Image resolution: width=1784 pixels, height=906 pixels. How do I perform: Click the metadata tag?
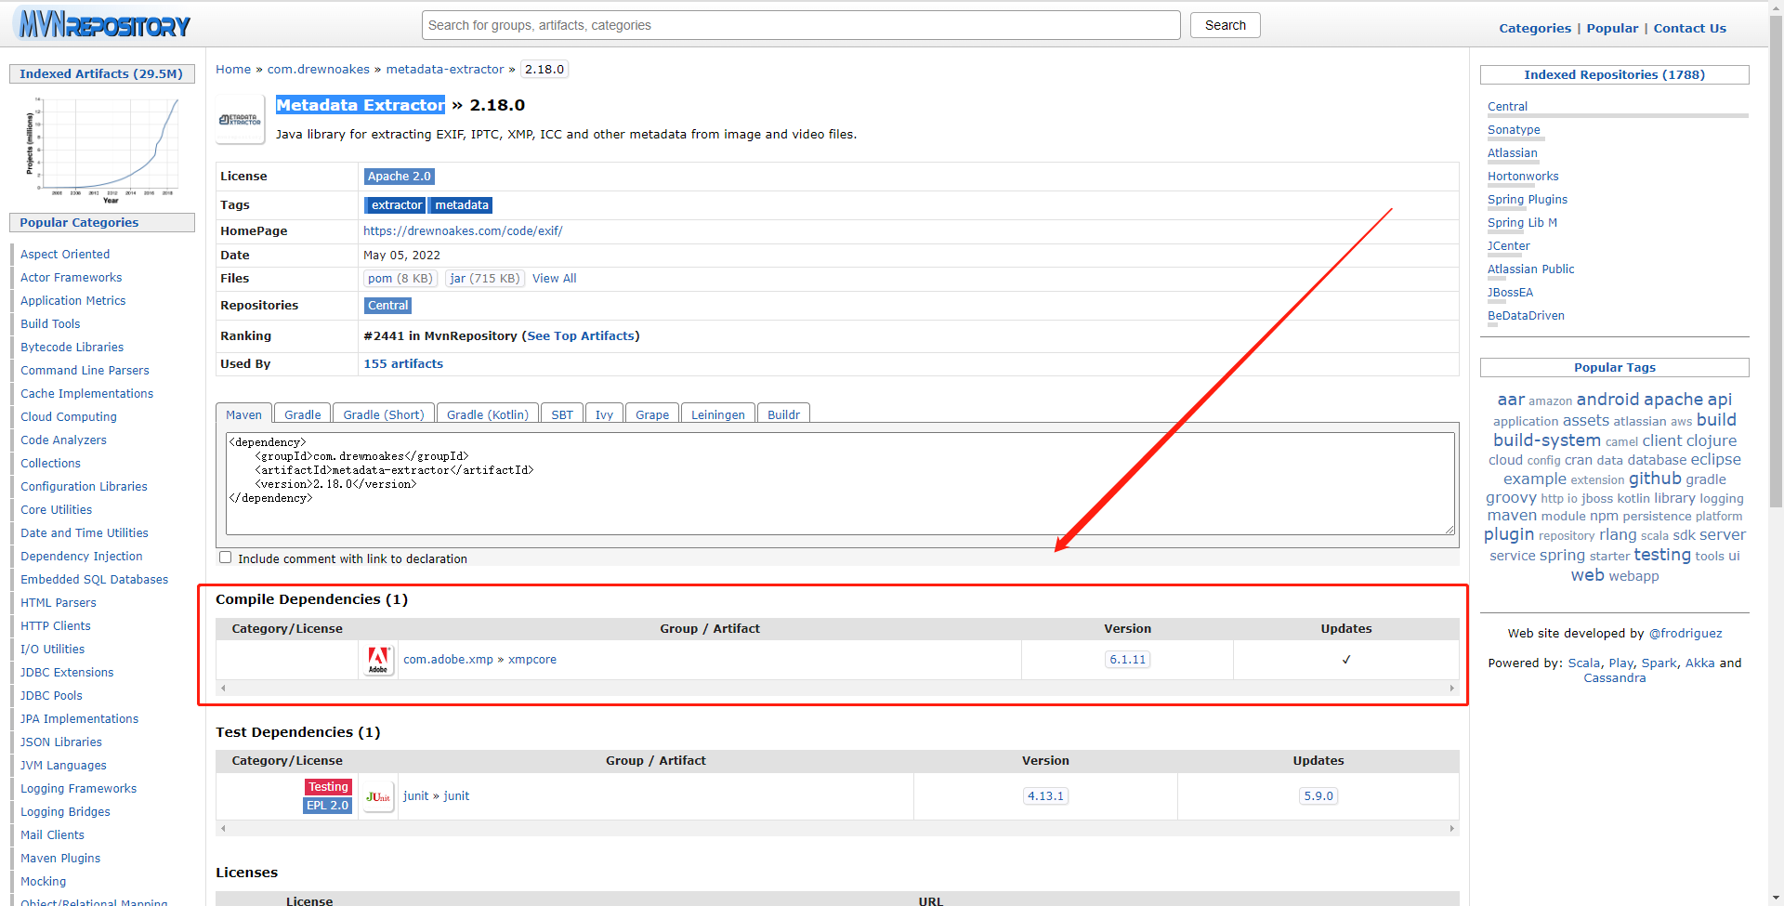(x=461, y=205)
